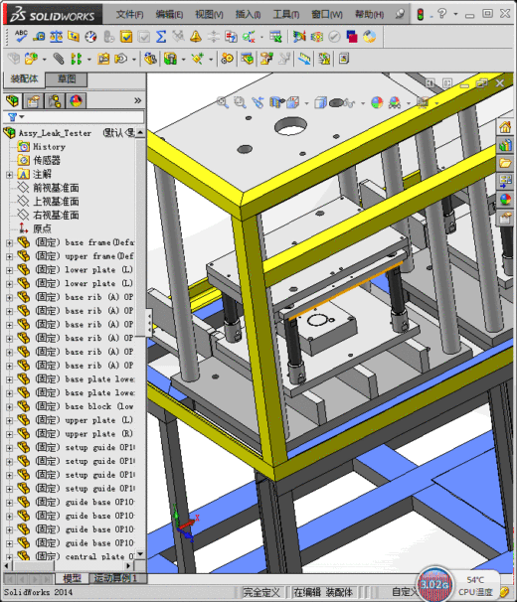Open the Compare Documents tool

point(231,37)
